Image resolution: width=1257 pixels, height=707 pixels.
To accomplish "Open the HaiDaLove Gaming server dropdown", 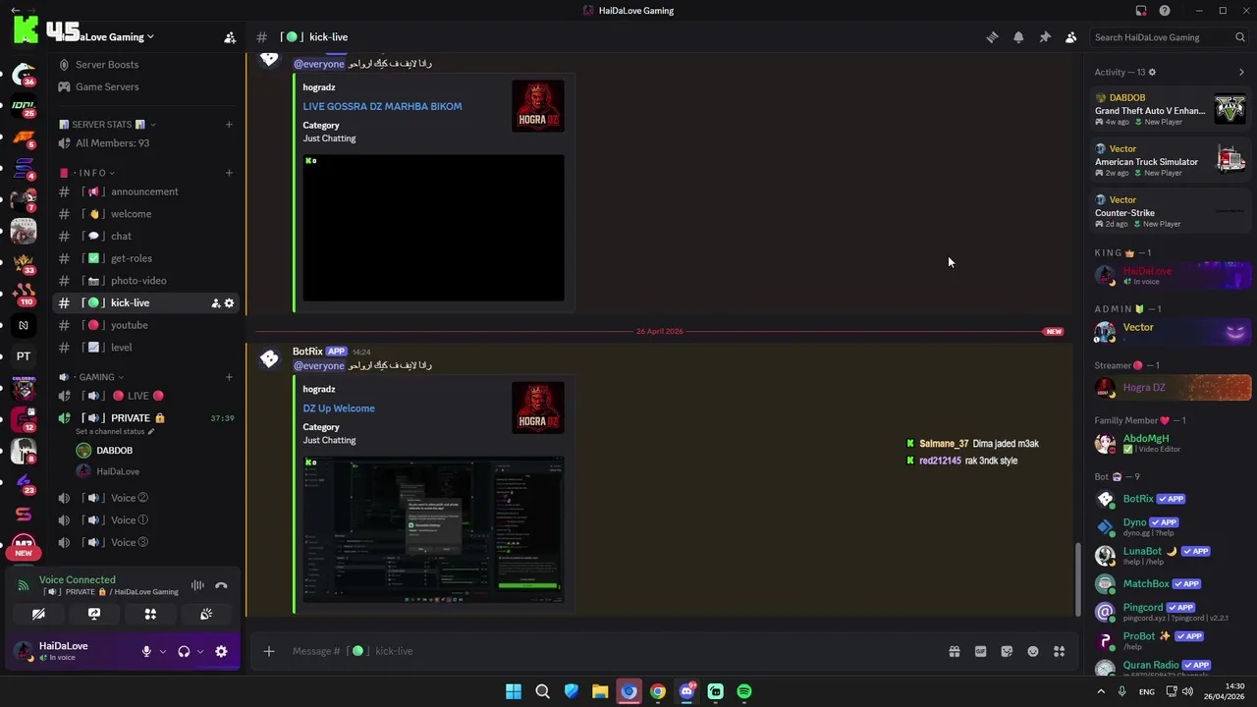I will pos(105,37).
